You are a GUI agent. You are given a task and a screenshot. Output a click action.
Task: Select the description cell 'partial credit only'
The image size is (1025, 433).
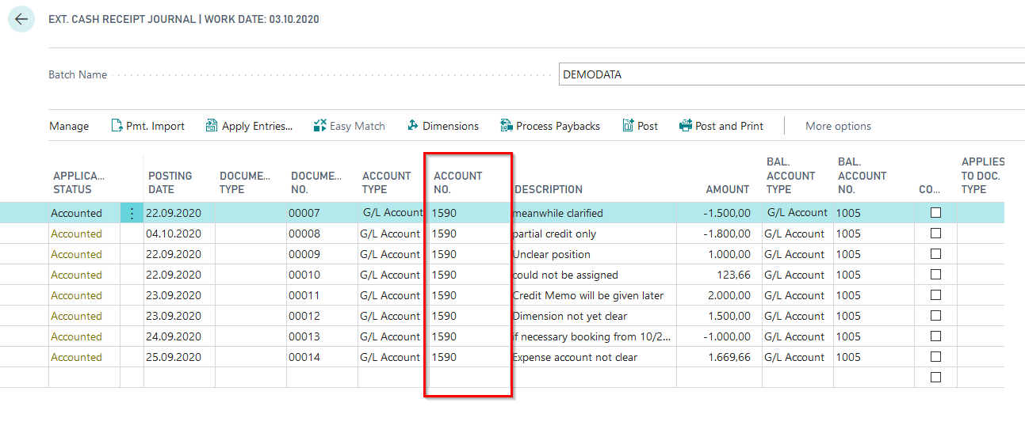coord(594,234)
